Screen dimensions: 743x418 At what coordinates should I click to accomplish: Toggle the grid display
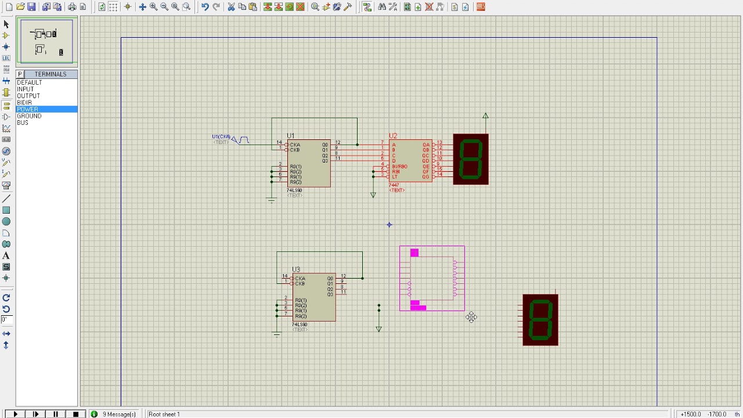click(113, 7)
